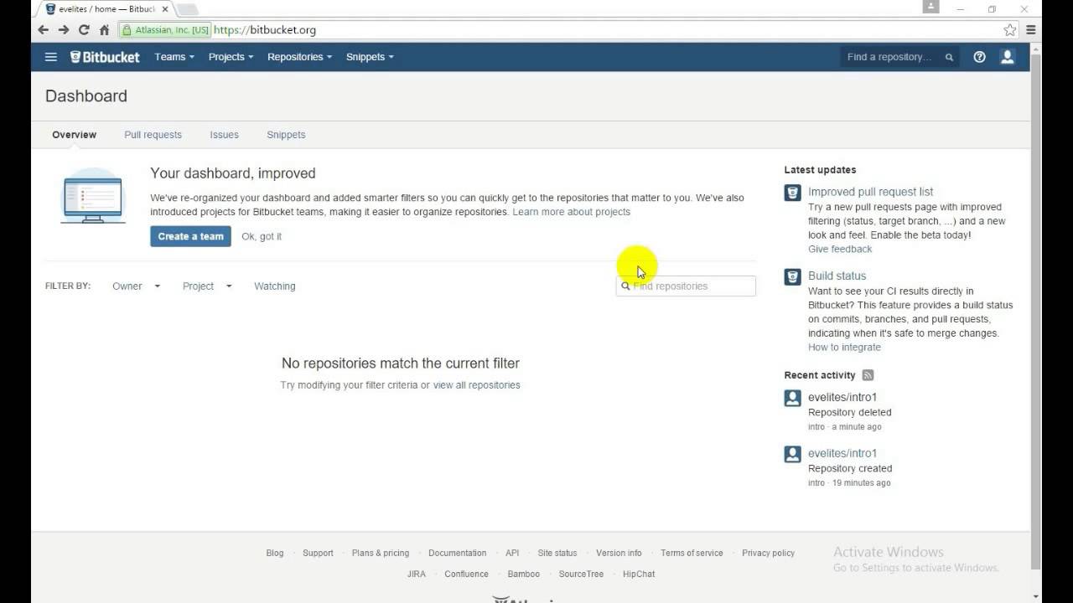
Task: Switch to Snippets dashboard tab
Action: (286, 135)
